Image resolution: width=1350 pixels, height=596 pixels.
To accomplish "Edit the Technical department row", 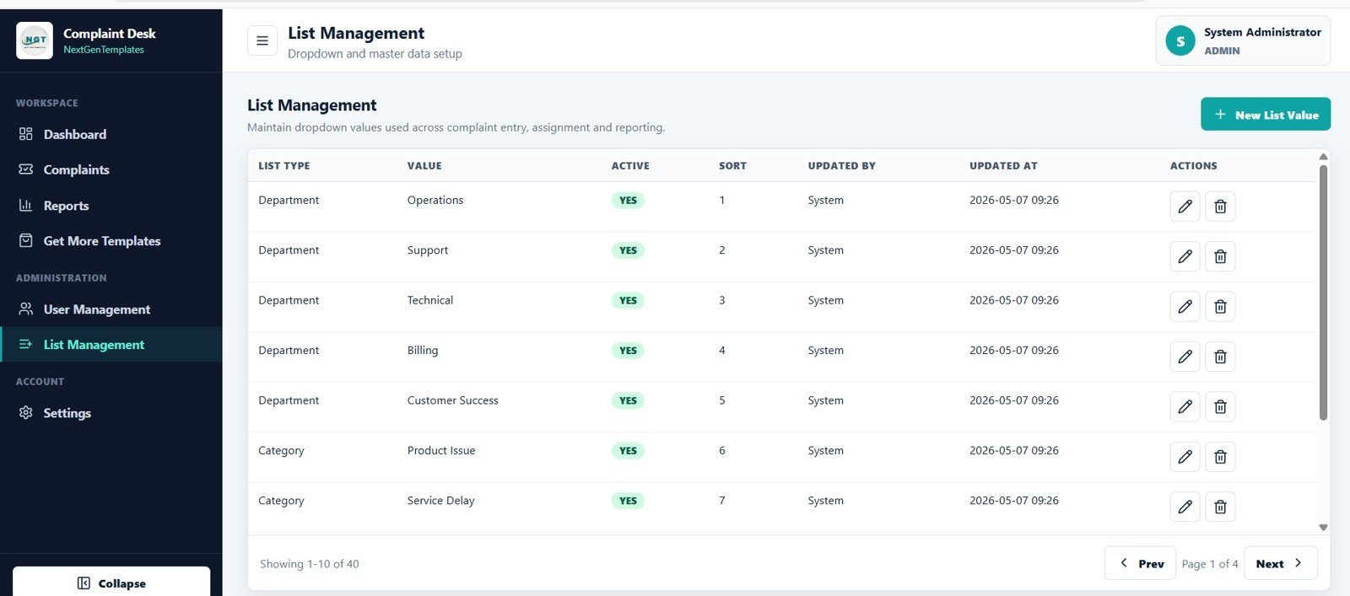I will 1185,307.
